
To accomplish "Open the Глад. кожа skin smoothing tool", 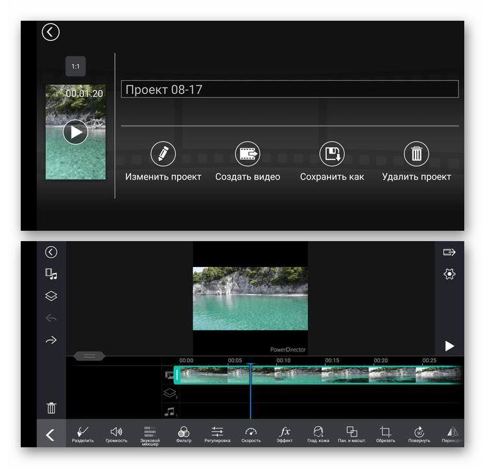I will [x=318, y=434].
